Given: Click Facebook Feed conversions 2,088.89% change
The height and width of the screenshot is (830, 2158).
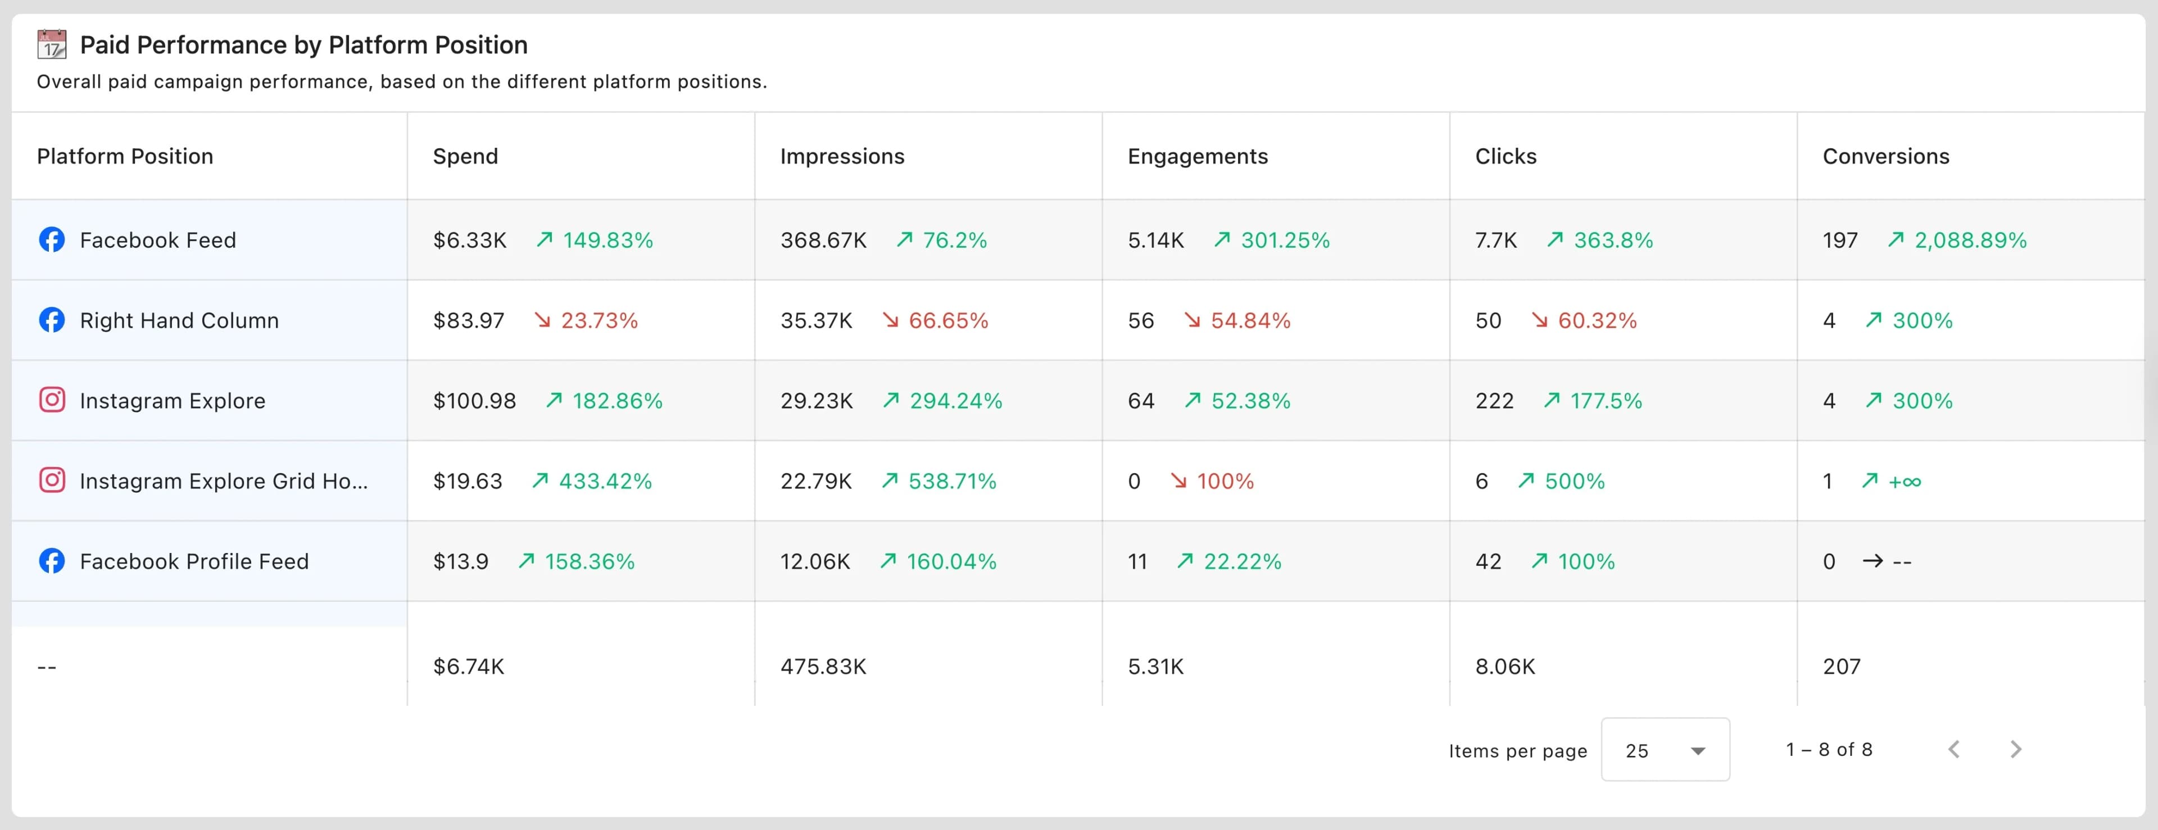Looking at the screenshot, I should [x=1970, y=241].
